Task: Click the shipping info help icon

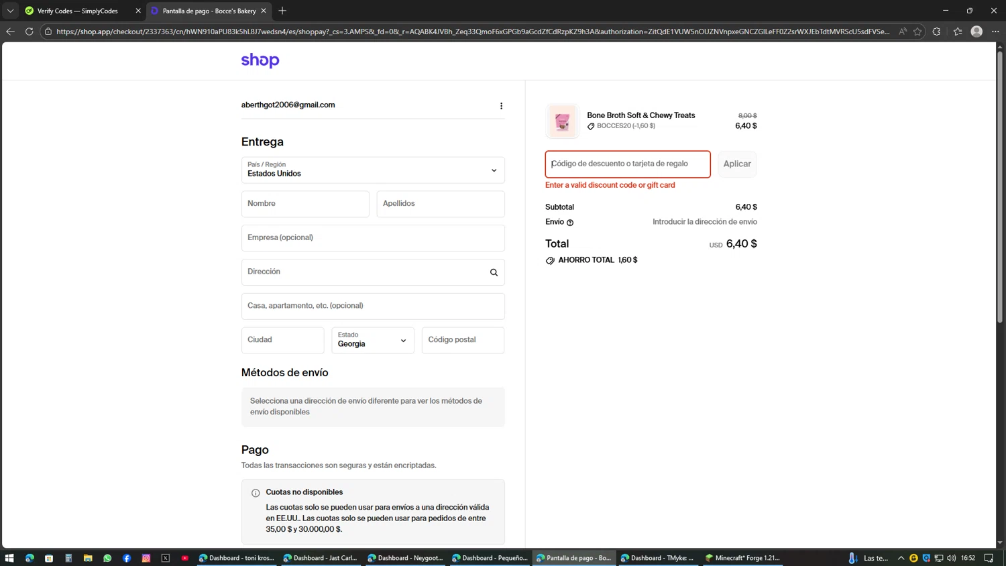Action: tap(570, 223)
